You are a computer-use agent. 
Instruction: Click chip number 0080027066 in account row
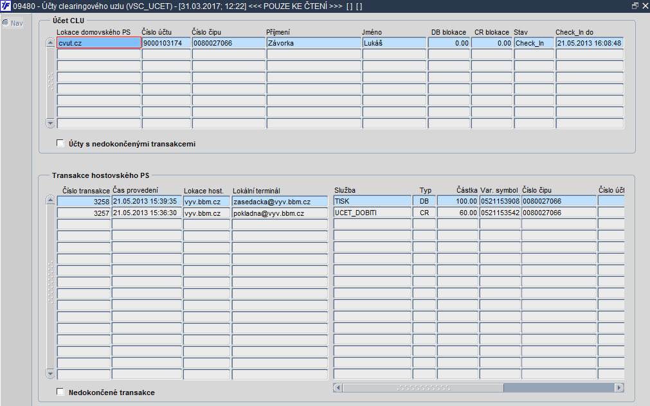[x=228, y=42]
